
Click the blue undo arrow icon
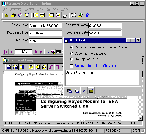47,52
